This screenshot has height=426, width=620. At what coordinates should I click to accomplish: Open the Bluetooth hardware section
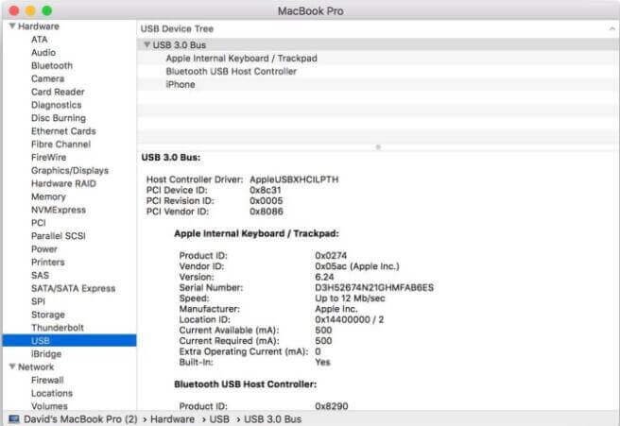click(x=52, y=65)
